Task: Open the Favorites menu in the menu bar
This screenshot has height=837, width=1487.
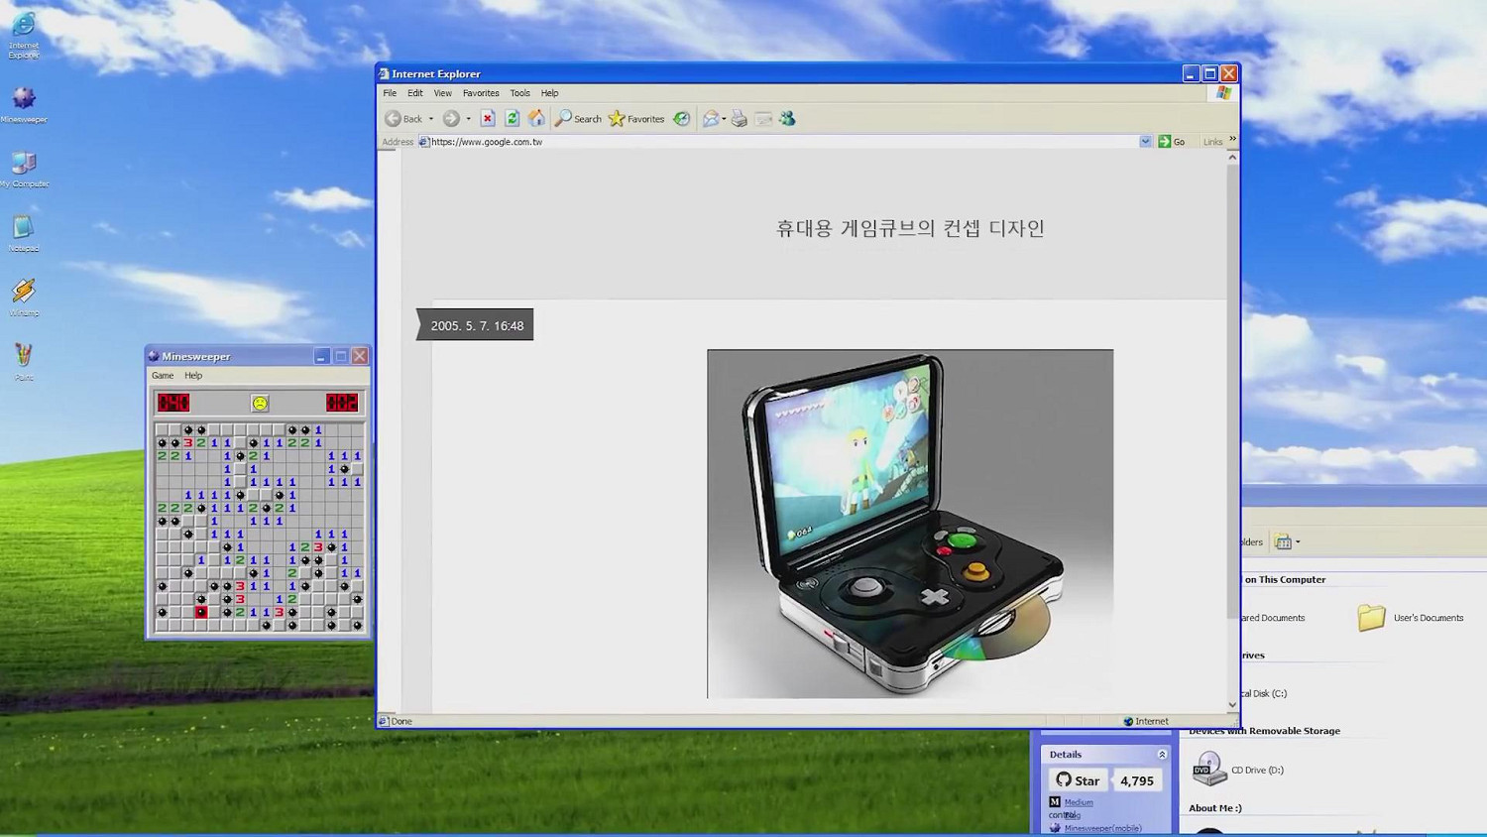Action: (481, 93)
